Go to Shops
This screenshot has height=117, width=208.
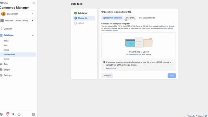click(6, 70)
